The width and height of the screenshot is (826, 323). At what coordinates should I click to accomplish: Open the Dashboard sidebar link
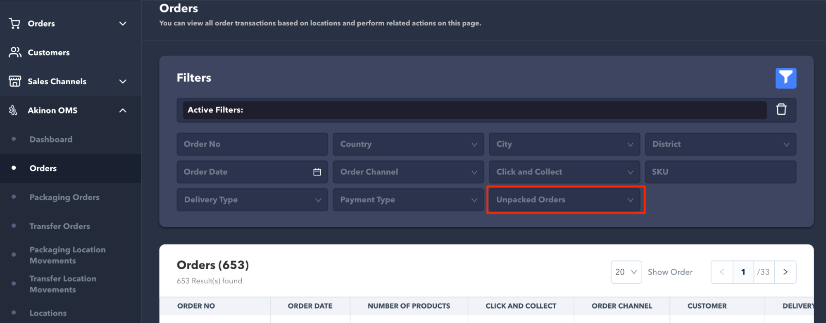pos(51,140)
